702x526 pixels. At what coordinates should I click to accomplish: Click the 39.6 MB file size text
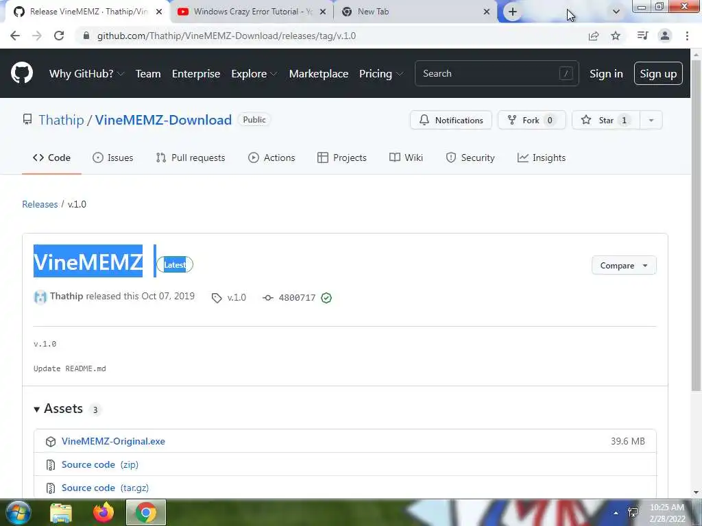[x=628, y=441]
